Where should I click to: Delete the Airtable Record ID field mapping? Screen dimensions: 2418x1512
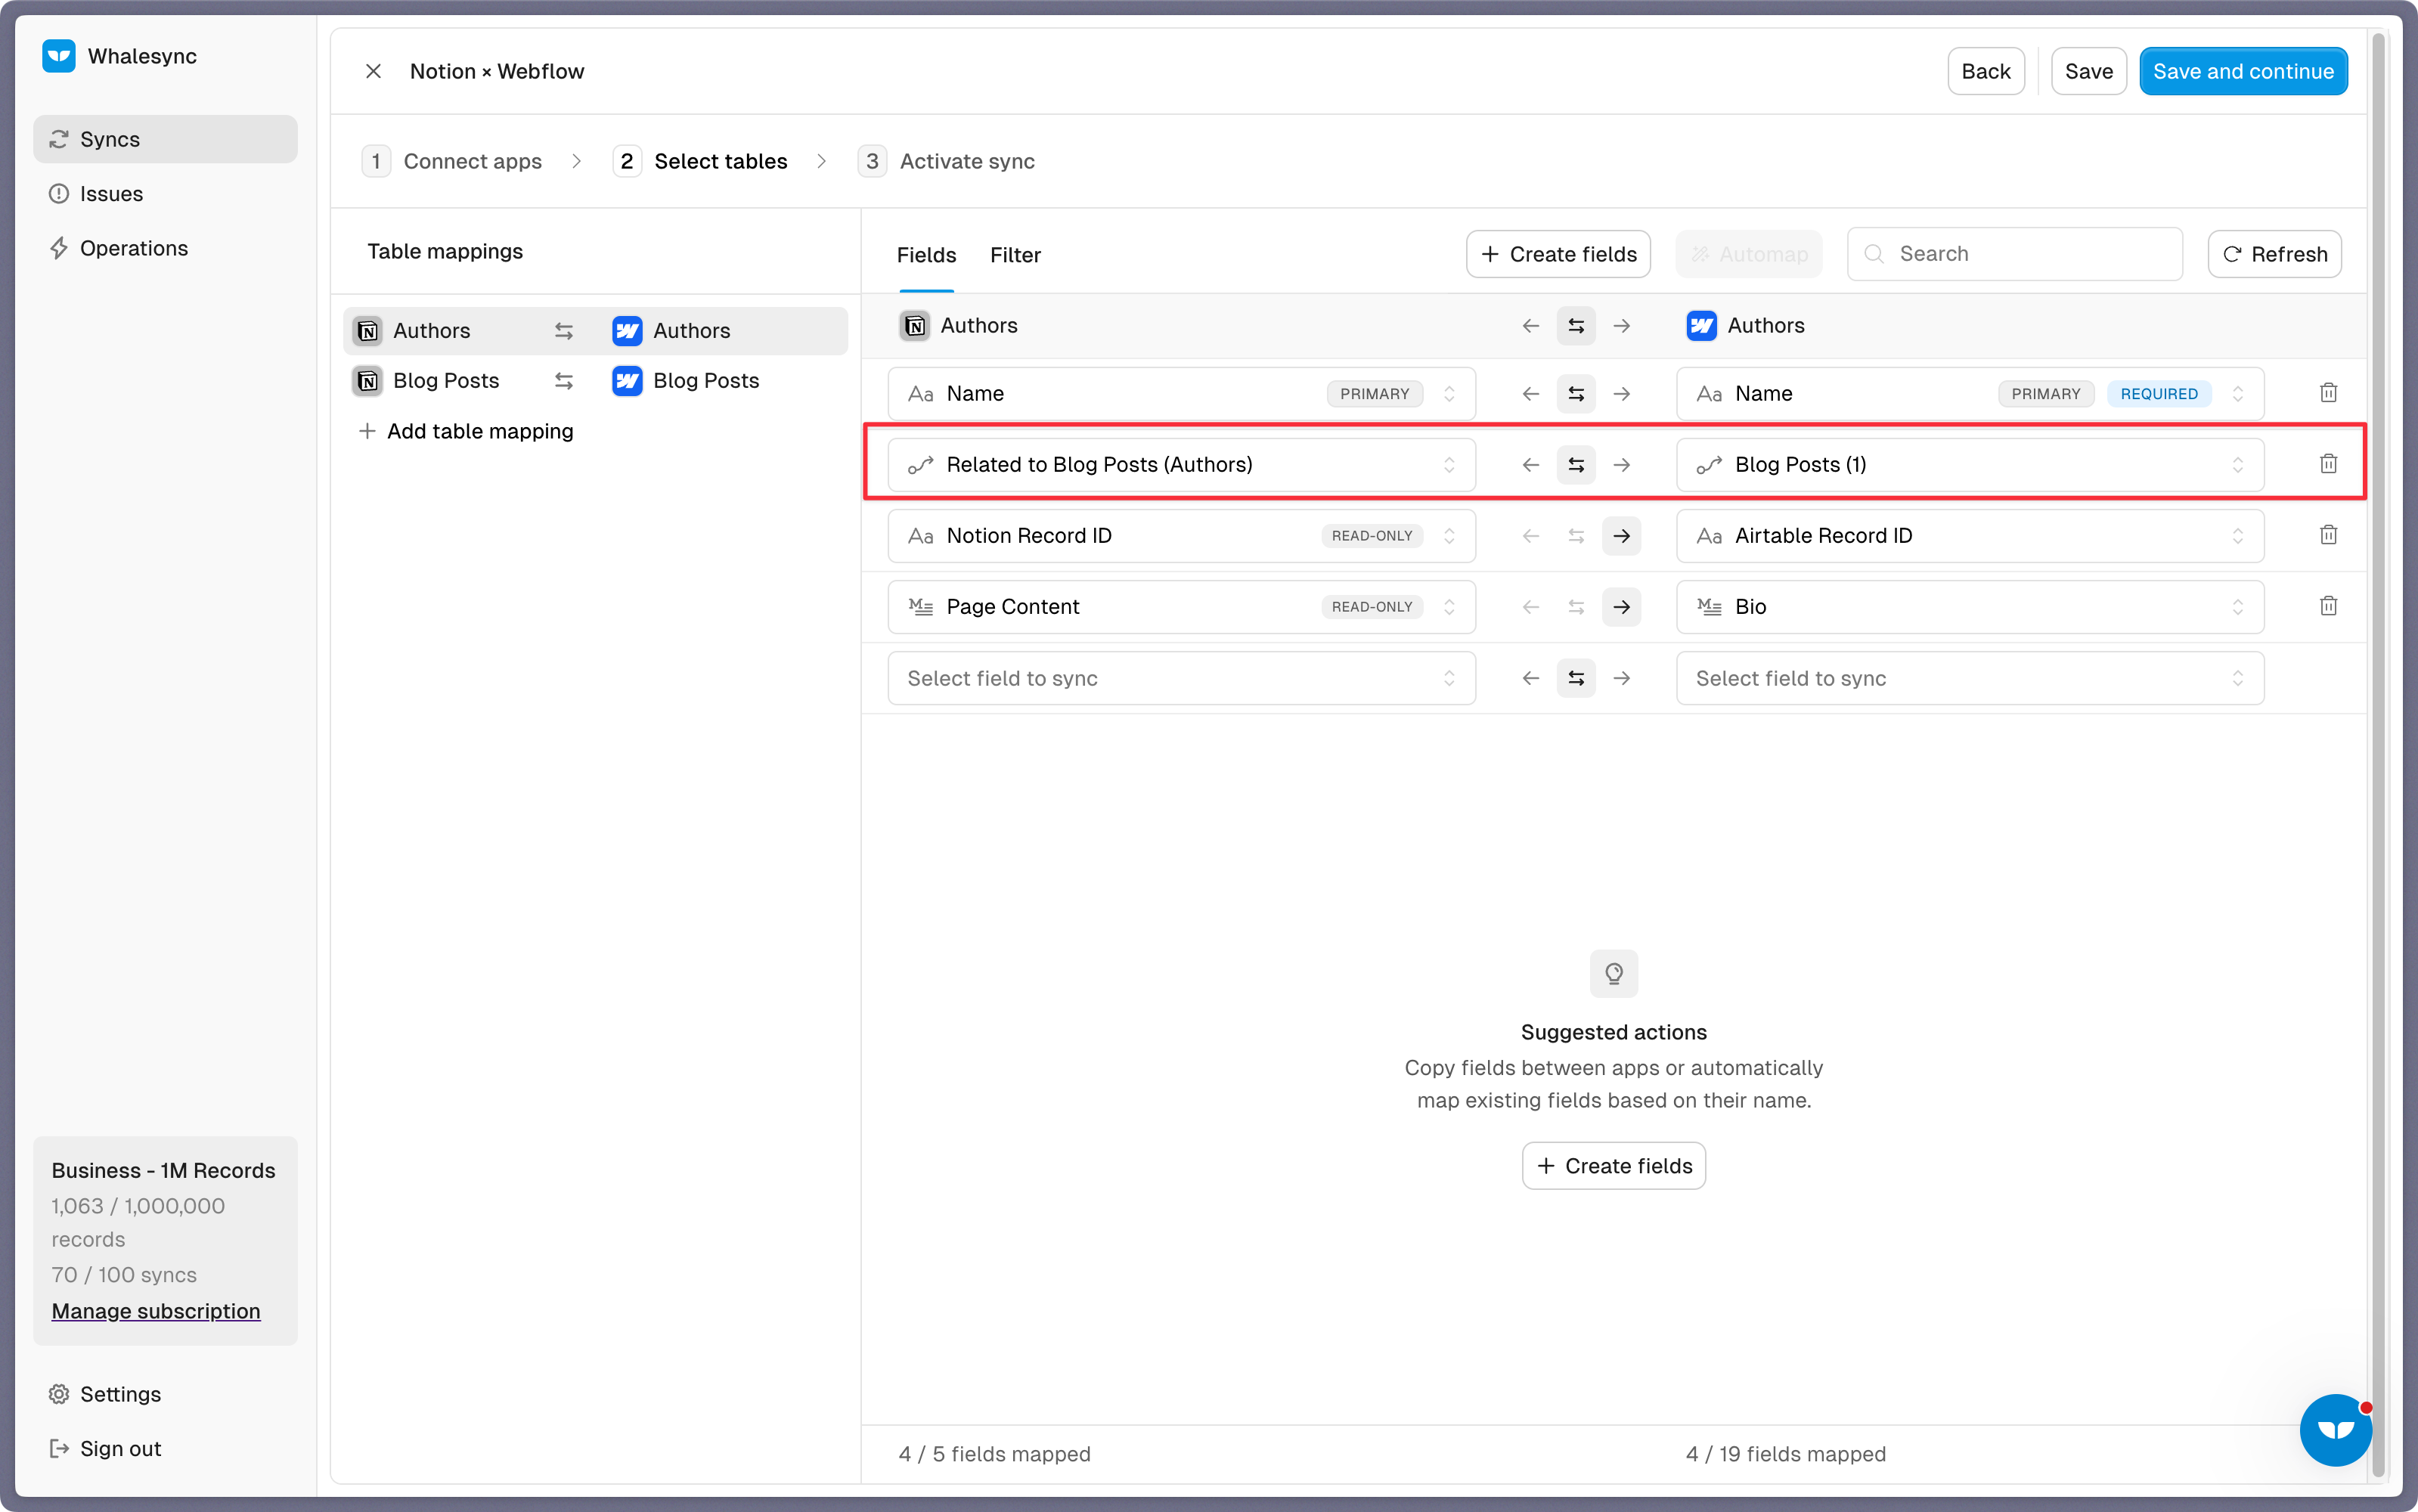point(2328,535)
